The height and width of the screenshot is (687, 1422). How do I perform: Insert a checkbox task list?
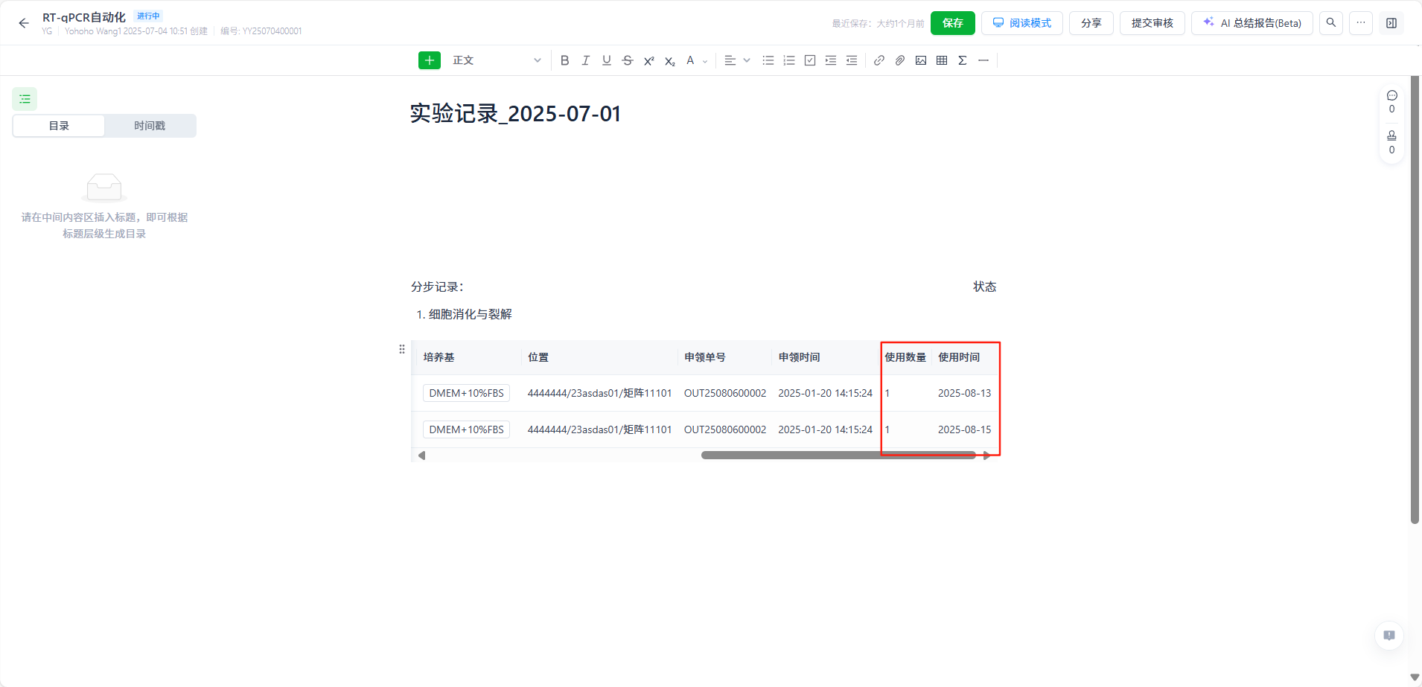click(x=810, y=60)
